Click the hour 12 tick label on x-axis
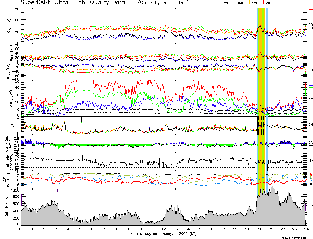 pos(164,229)
